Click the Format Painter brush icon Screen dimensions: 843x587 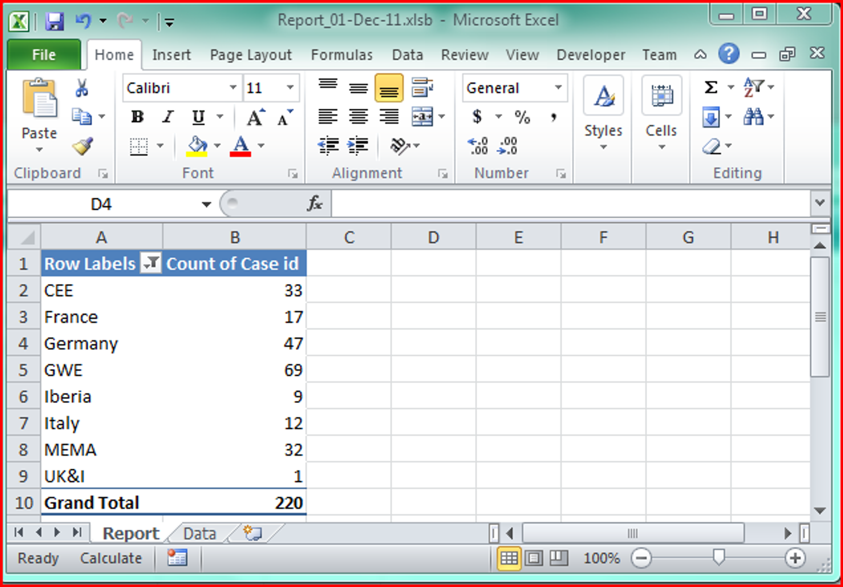tap(83, 146)
